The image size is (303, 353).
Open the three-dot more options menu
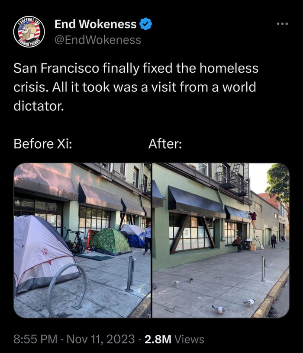pos(283,24)
